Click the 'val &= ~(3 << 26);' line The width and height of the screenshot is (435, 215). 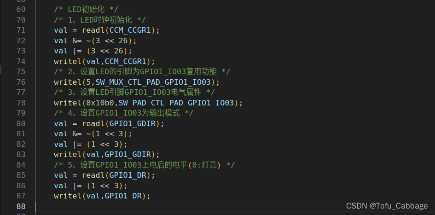95,41
